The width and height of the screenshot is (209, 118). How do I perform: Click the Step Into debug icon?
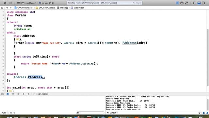click(x=23, y=94)
